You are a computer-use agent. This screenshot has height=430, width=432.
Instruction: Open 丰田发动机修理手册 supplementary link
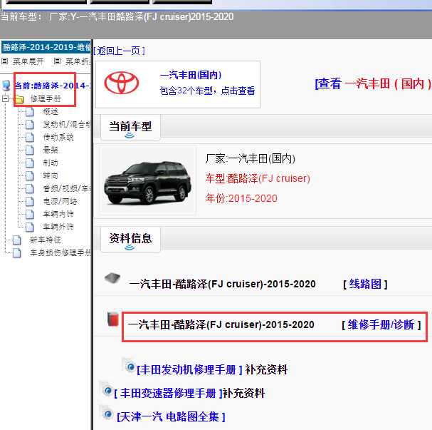tap(189, 369)
